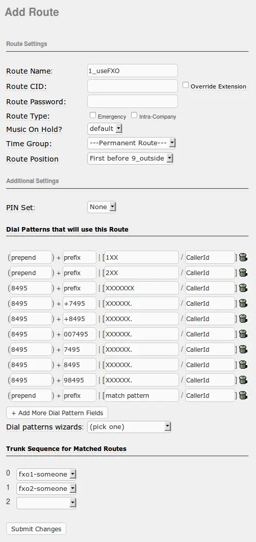
Task: Change trunk 0 fxo1-someone selection
Action: (46, 475)
